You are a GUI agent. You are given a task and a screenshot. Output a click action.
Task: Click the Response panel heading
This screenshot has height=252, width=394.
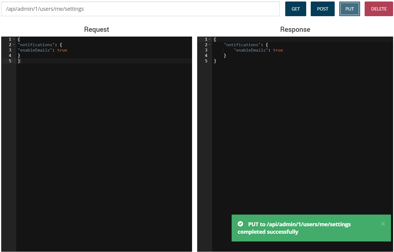pyautogui.click(x=295, y=29)
